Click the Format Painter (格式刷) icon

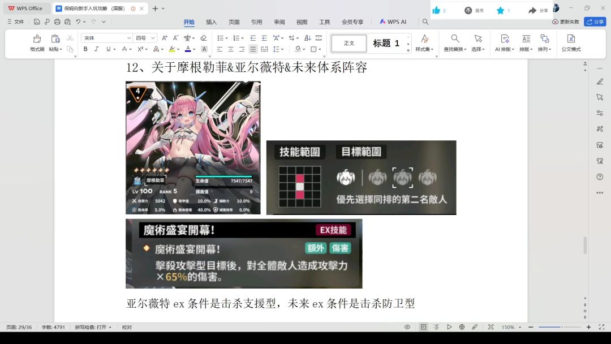pyautogui.click(x=37, y=42)
